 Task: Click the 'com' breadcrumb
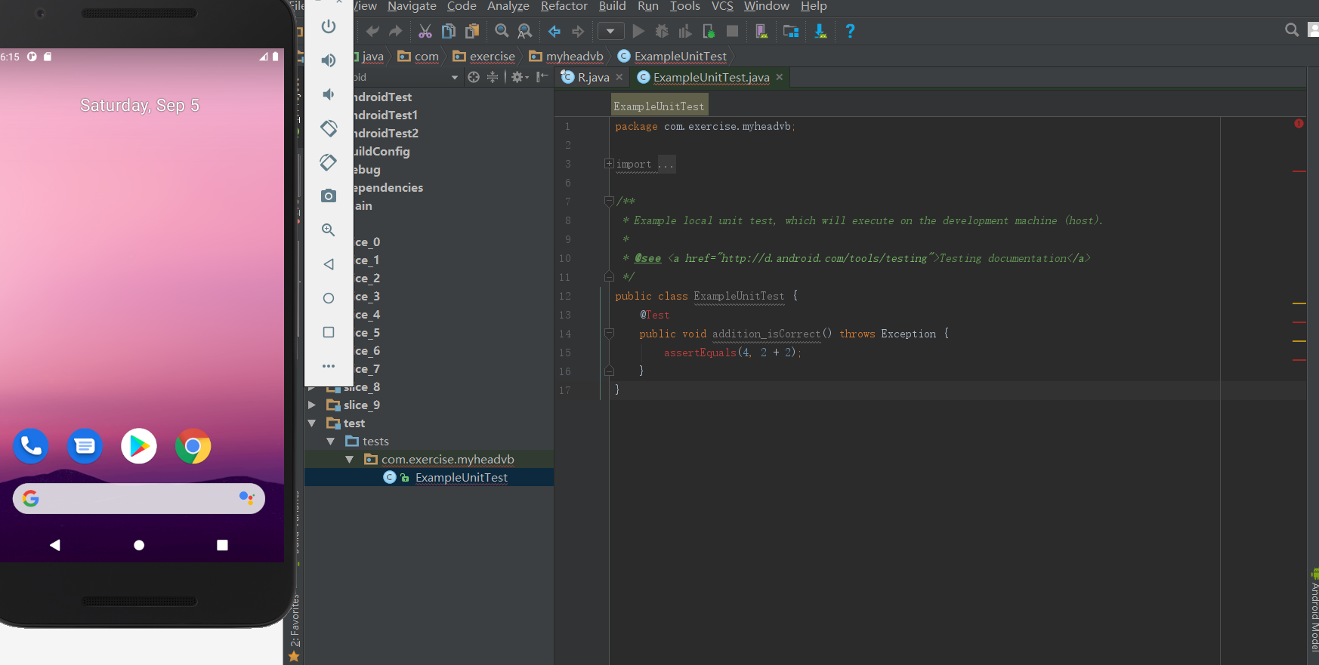(x=419, y=57)
